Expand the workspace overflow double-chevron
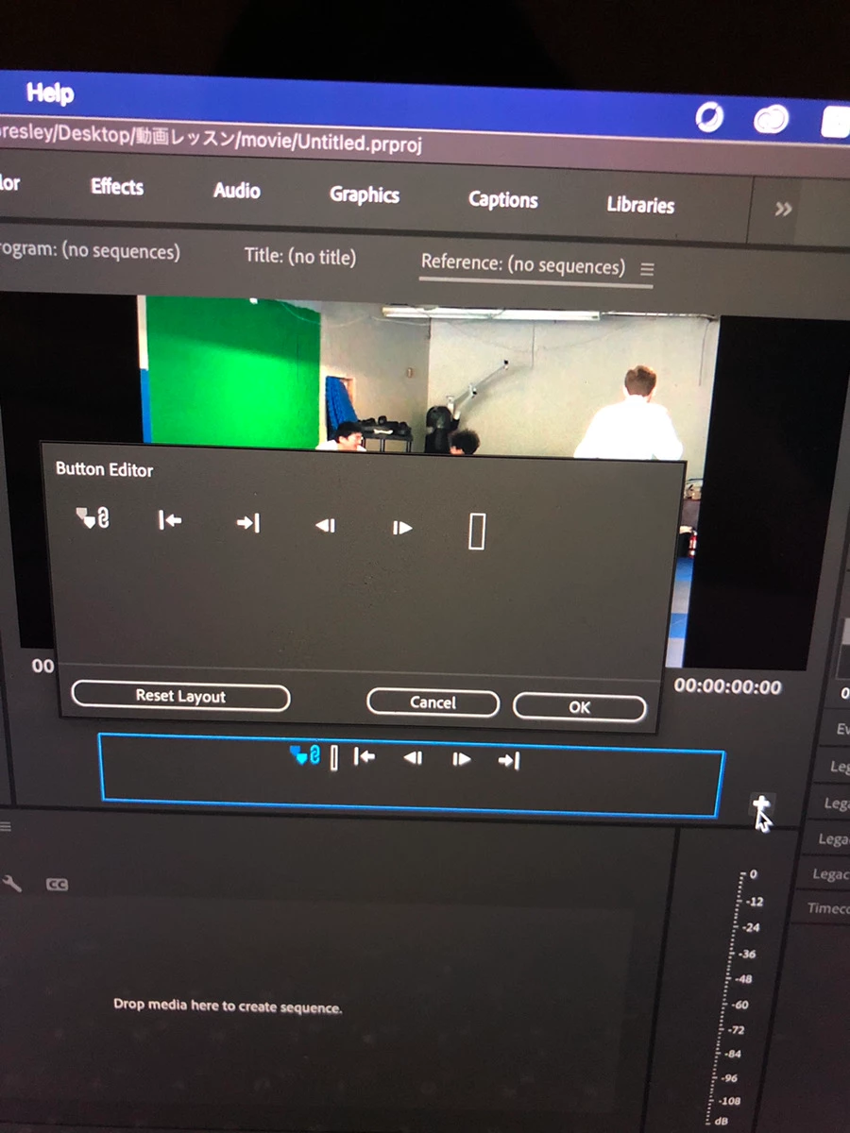850x1133 pixels. (783, 209)
